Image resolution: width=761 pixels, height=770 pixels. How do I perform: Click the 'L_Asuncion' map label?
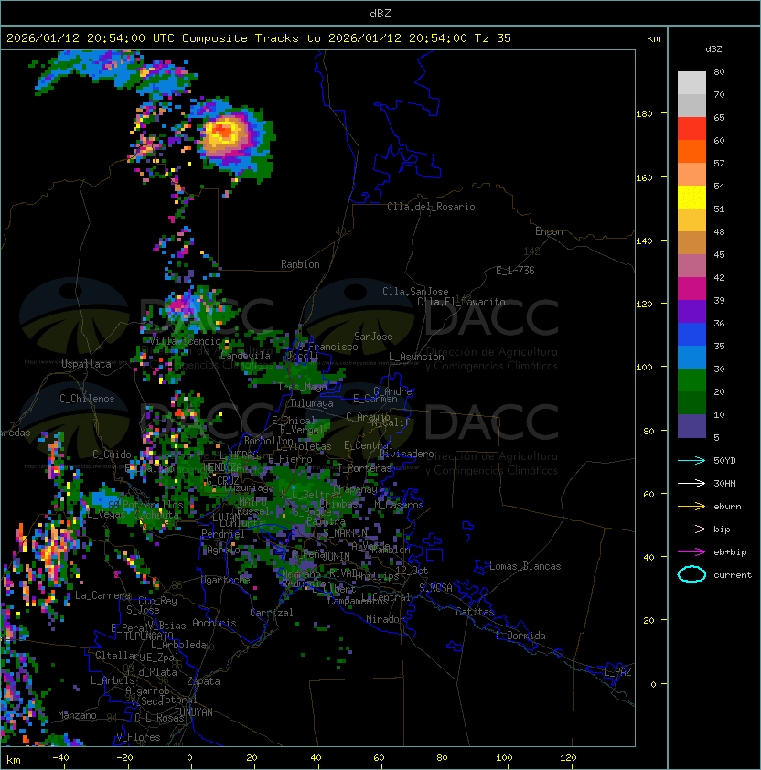pyautogui.click(x=416, y=357)
